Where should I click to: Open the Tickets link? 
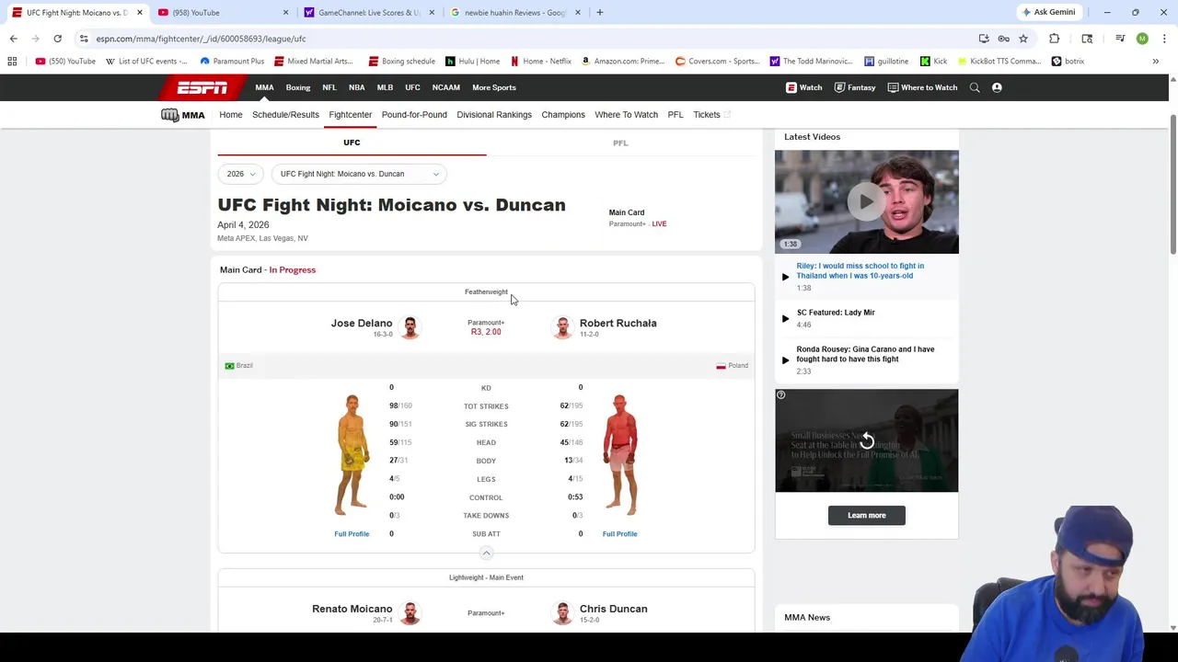[711, 115]
